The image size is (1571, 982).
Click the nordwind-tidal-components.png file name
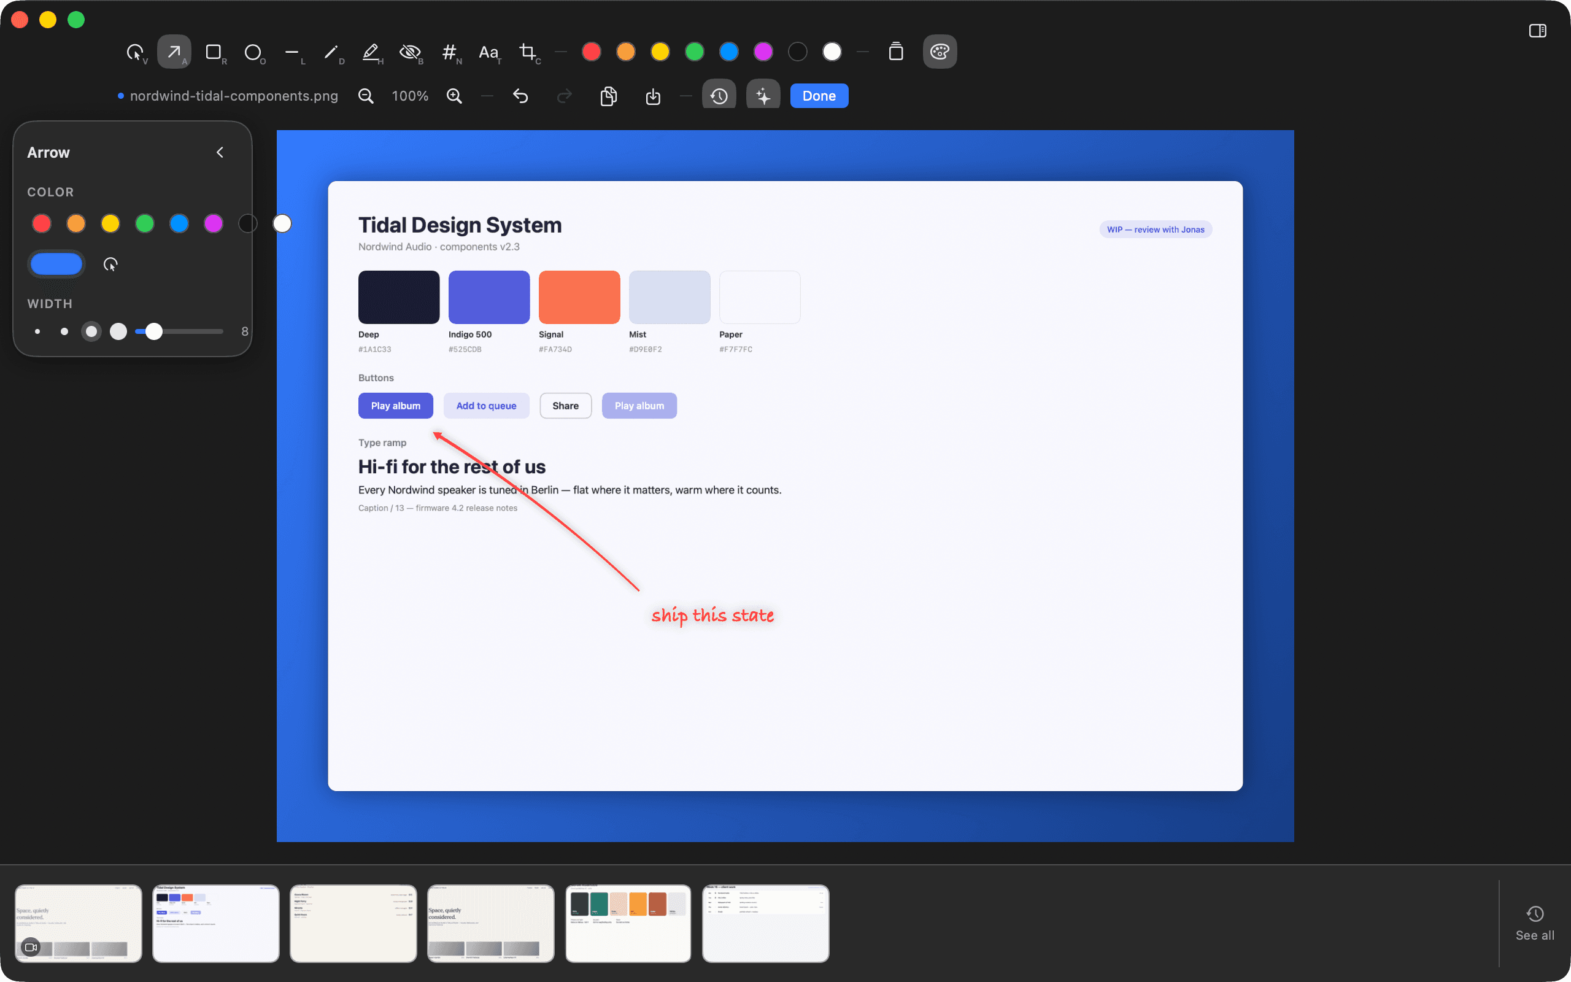click(x=234, y=96)
